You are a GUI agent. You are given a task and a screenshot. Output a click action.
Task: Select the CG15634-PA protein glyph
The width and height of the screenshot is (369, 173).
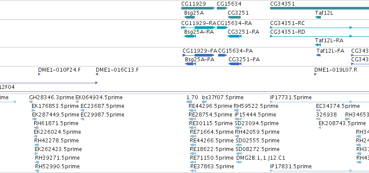click(222, 55)
